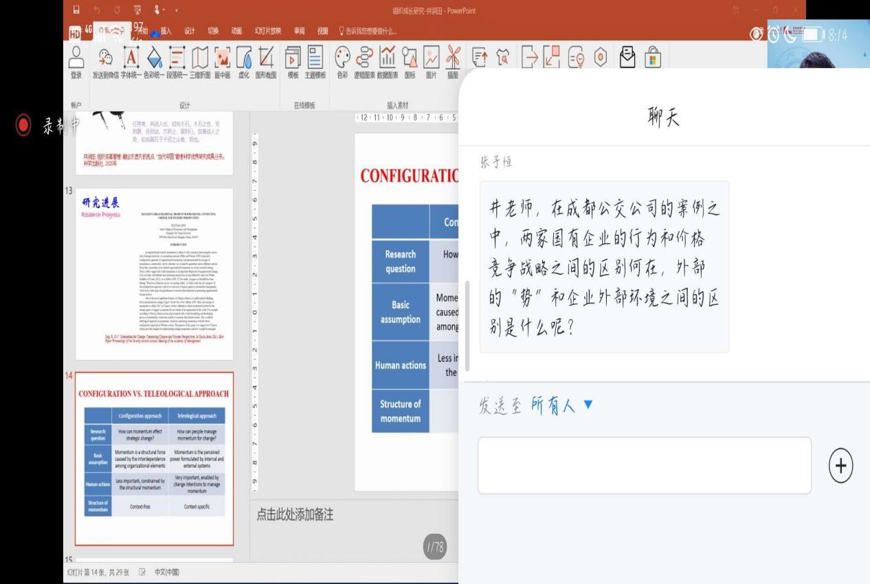Click the 登录 login account icon
870x584 pixels.
(76, 58)
